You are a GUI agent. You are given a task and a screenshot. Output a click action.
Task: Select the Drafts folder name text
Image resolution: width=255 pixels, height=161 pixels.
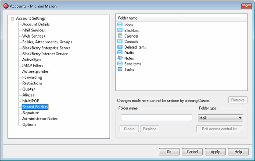point(129,52)
